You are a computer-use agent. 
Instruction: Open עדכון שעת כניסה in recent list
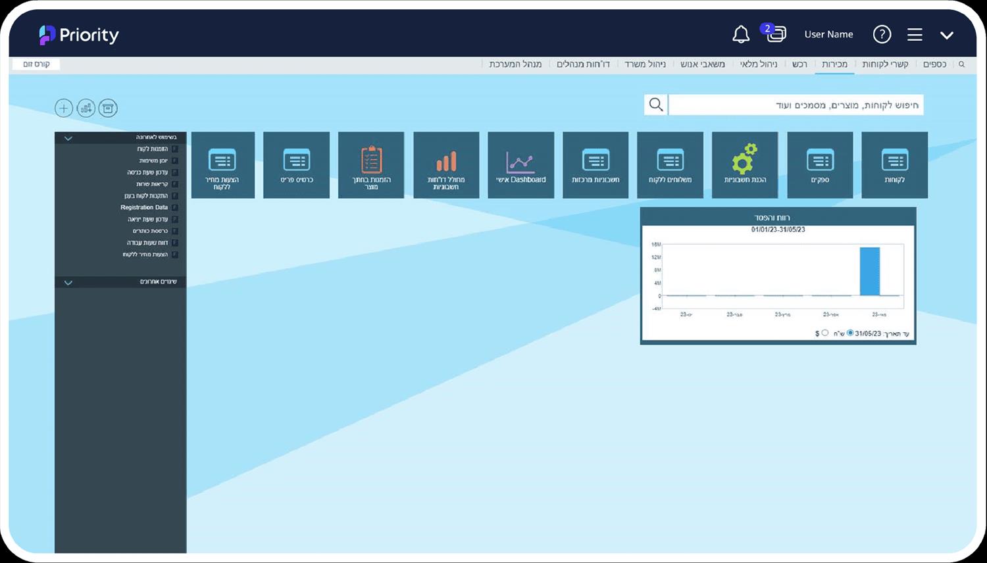(x=147, y=173)
